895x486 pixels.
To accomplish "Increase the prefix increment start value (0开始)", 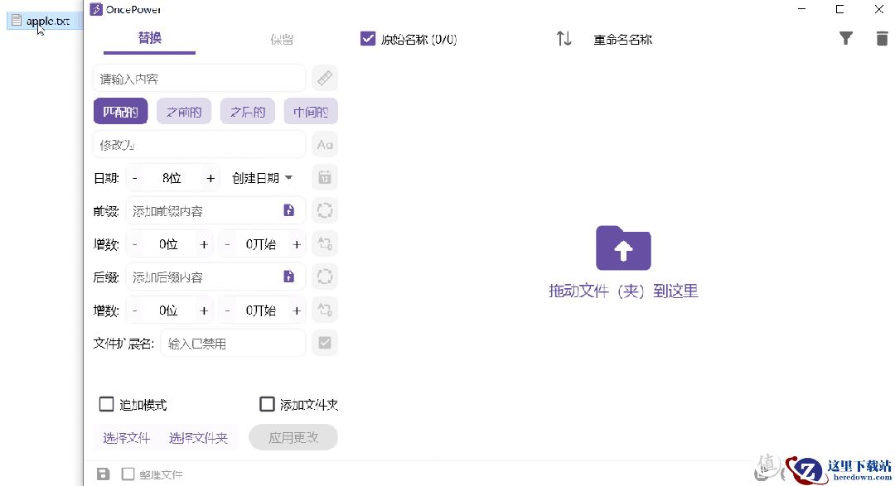I will point(297,244).
